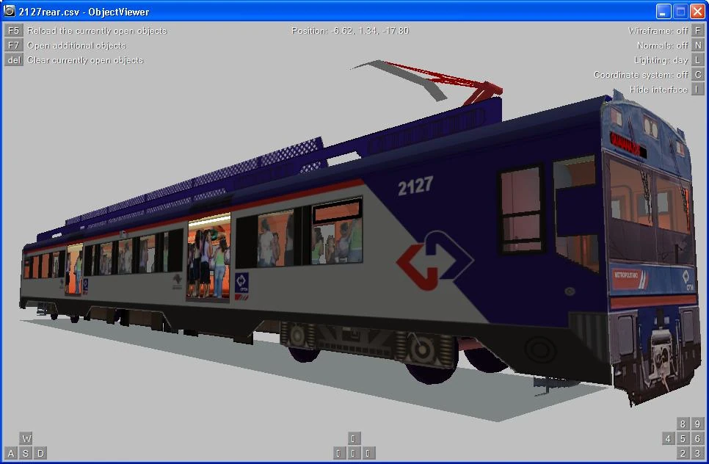Click the "Reload the currently open objects" label
The height and width of the screenshot is (464, 709).
click(97, 31)
